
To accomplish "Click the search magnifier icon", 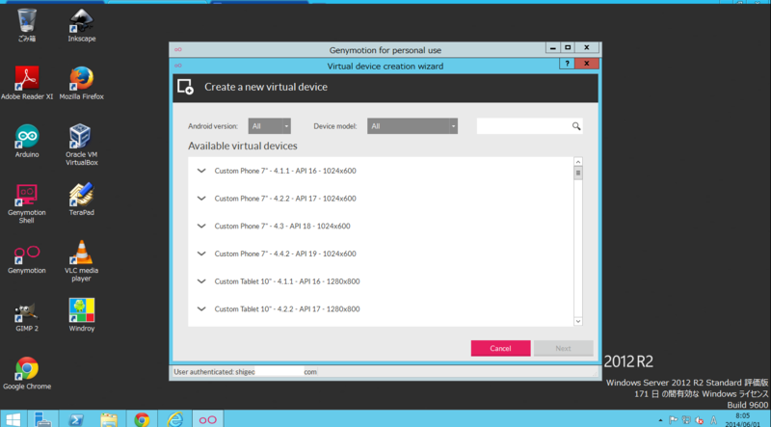I will coord(576,126).
